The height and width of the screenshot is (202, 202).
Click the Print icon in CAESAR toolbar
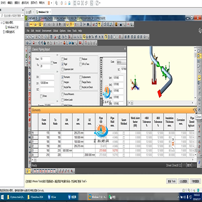[46, 37]
